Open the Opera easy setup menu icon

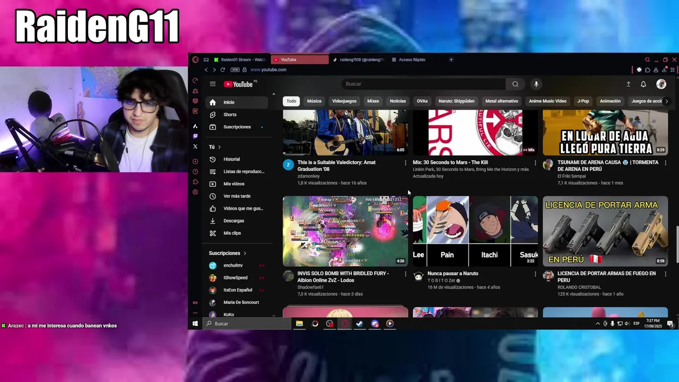tap(673, 70)
